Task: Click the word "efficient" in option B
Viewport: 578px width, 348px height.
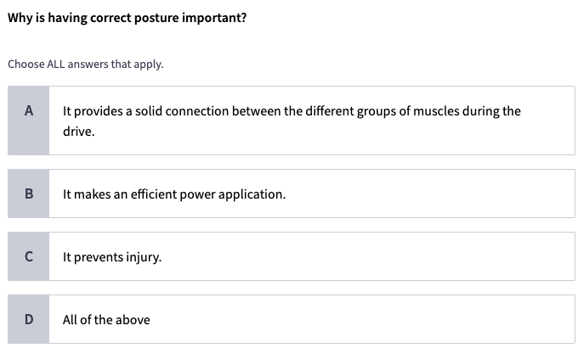Action: [152, 194]
